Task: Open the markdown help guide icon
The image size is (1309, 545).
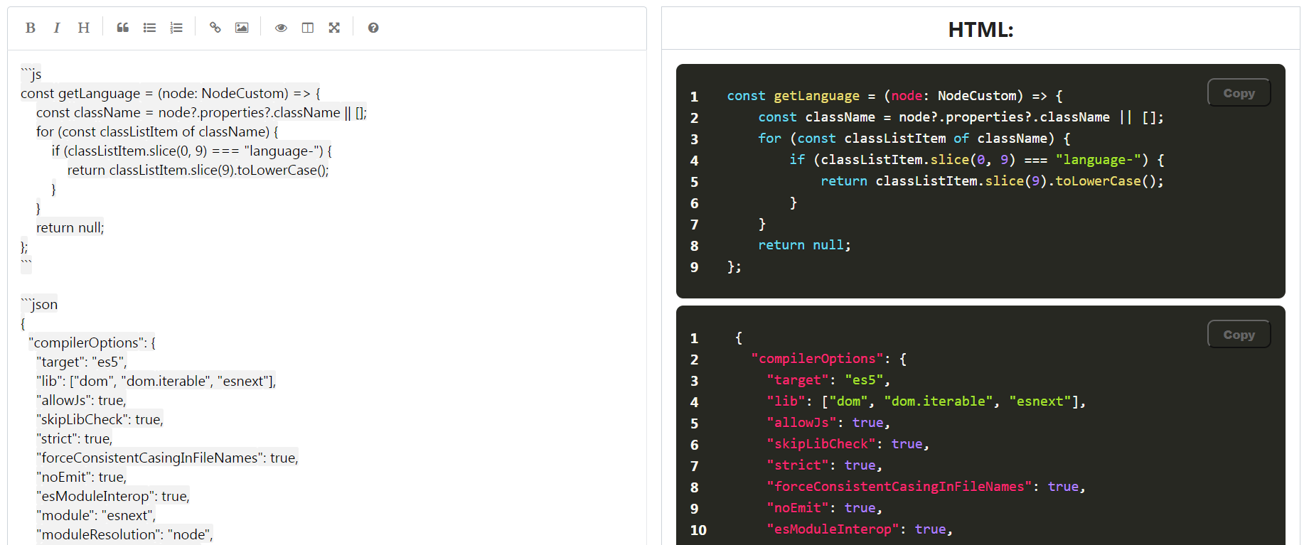Action: point(373,28)
